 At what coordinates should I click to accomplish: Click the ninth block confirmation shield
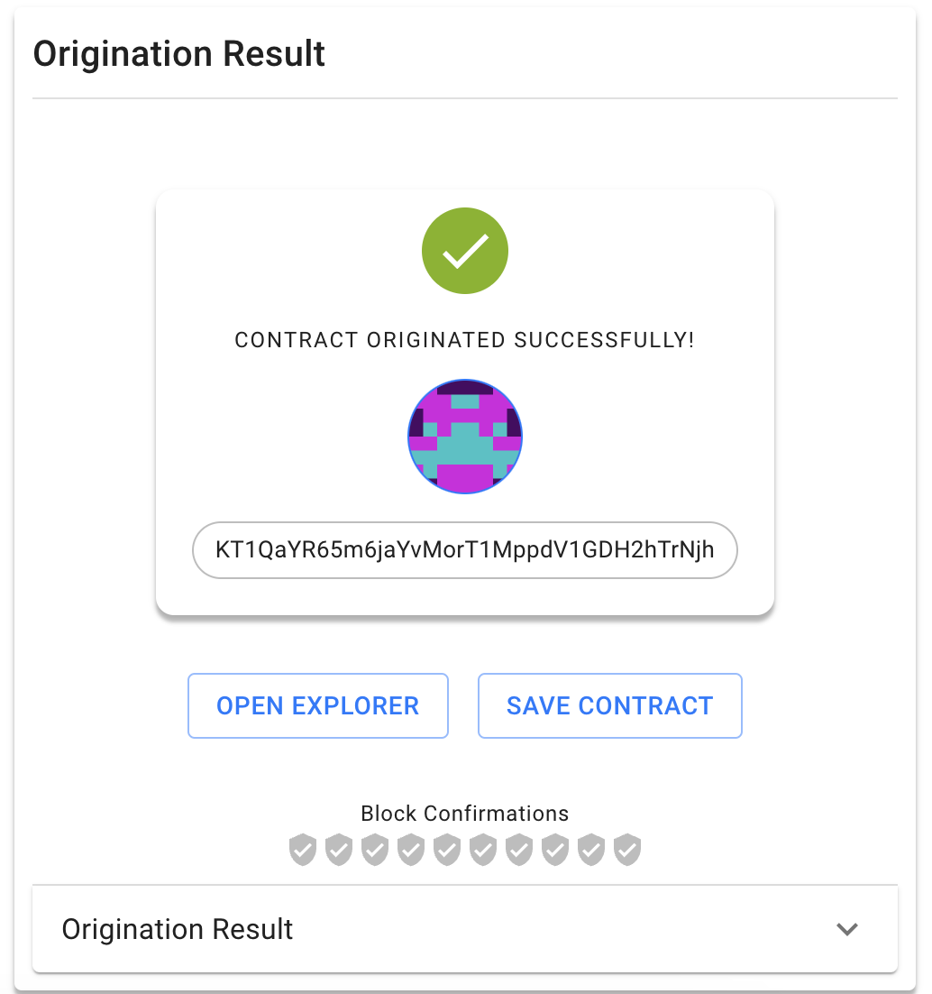click(591, 850)
